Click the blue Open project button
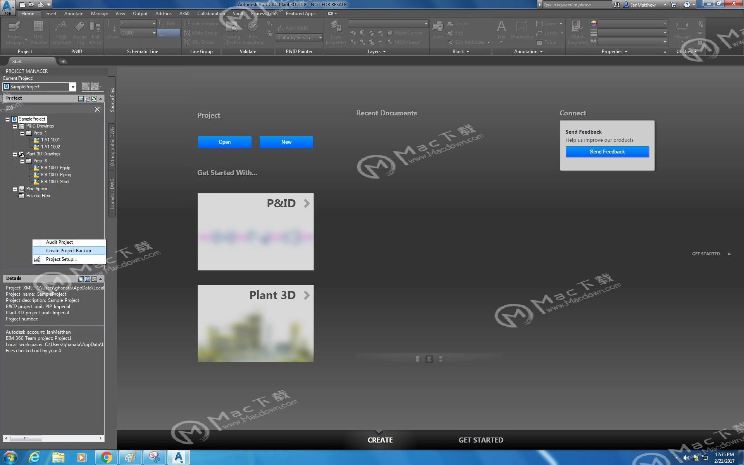 click(224, 142)
